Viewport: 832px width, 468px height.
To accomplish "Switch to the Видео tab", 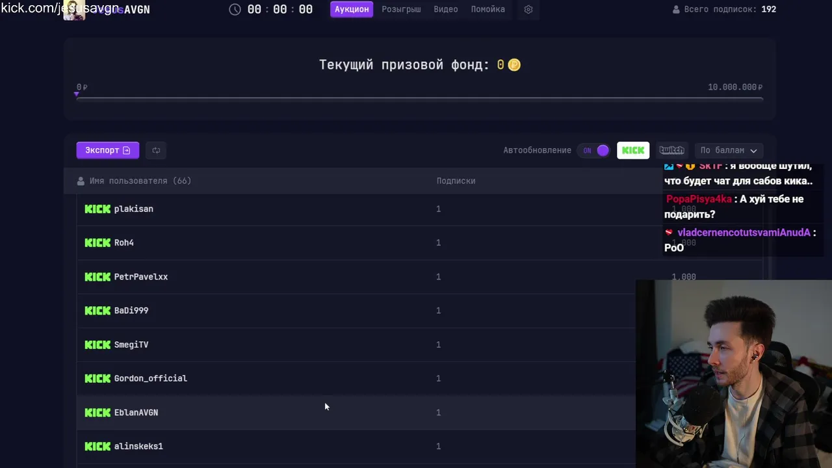I will tap(445, 9).
